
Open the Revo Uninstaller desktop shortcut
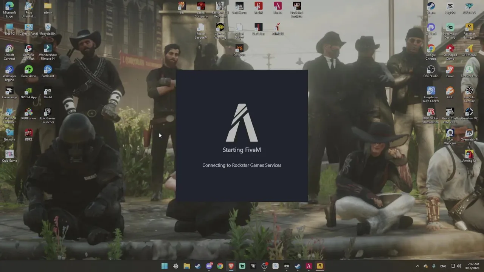[28, 10]
